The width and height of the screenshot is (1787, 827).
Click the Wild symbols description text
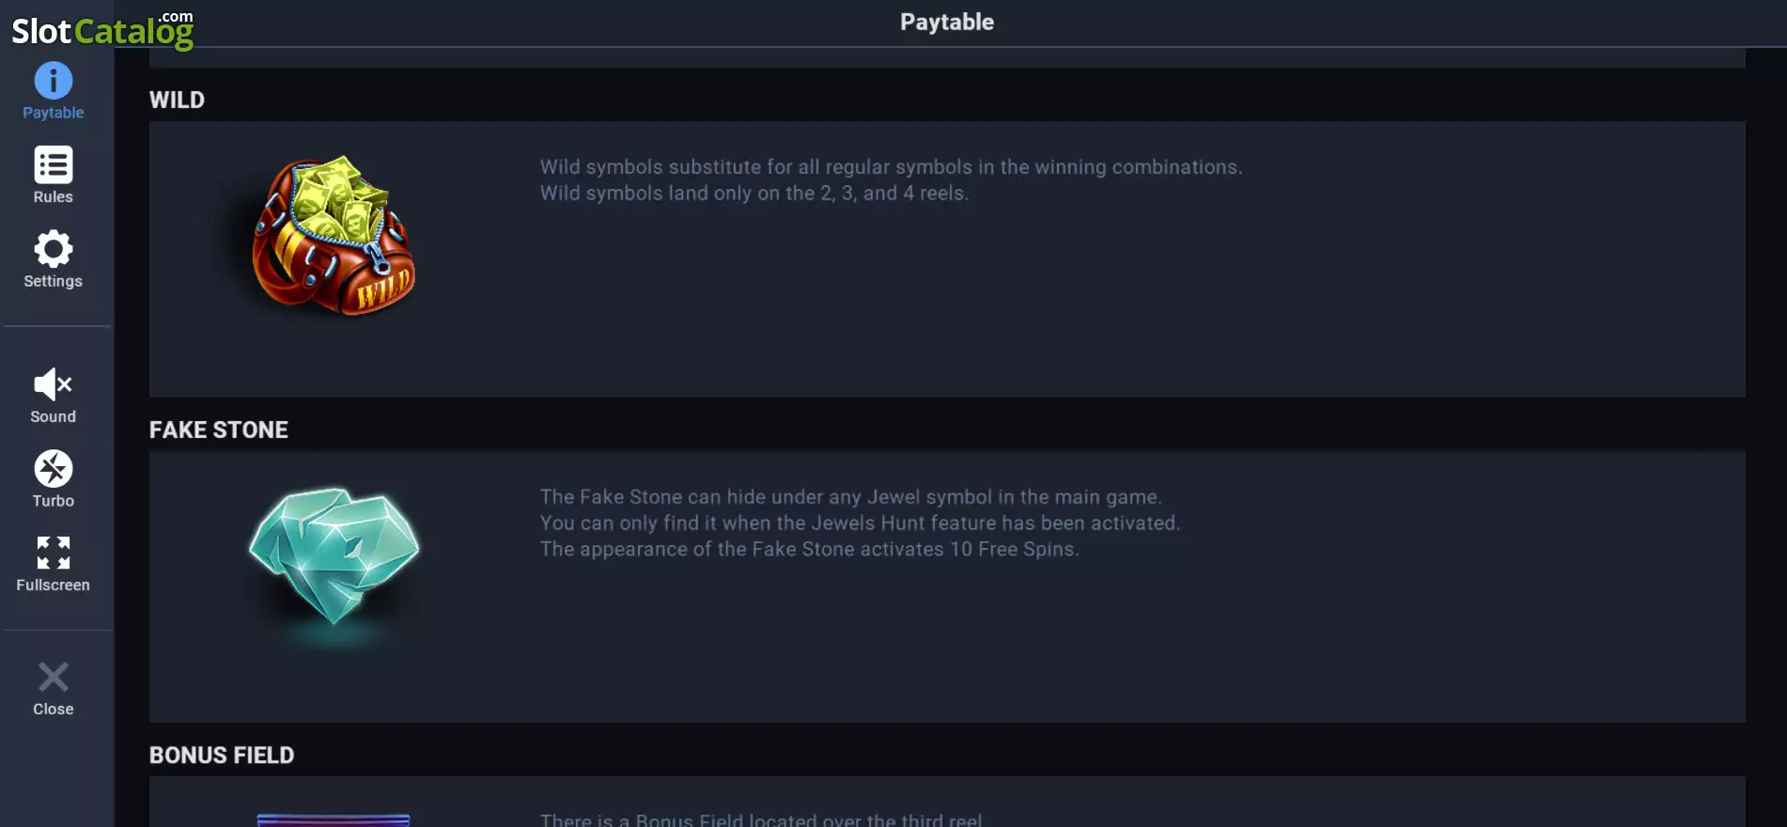click(x=891, y=179)
